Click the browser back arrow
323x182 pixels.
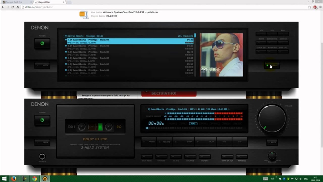3,7
